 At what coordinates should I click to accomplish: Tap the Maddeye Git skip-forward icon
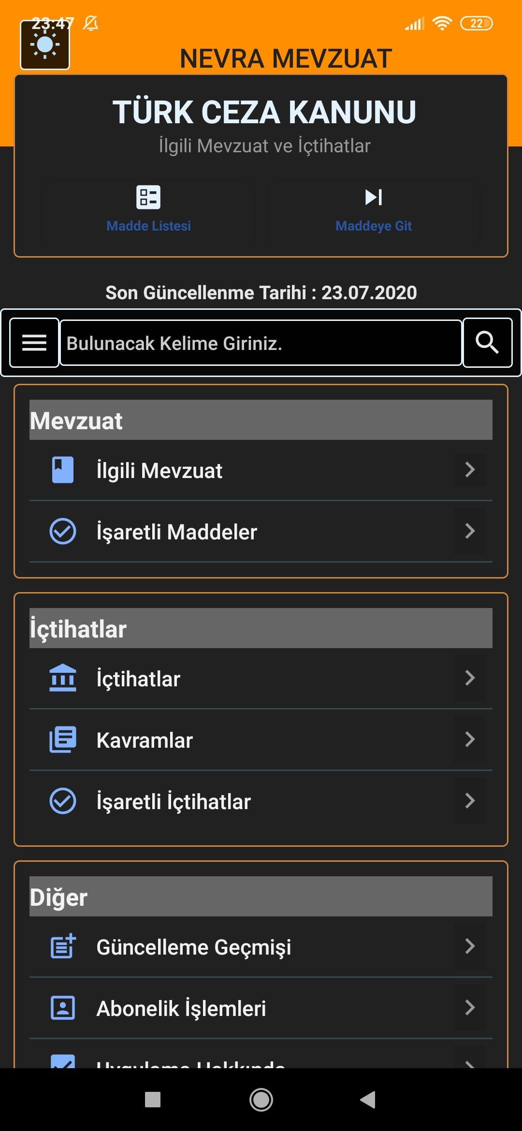point(374,197)
